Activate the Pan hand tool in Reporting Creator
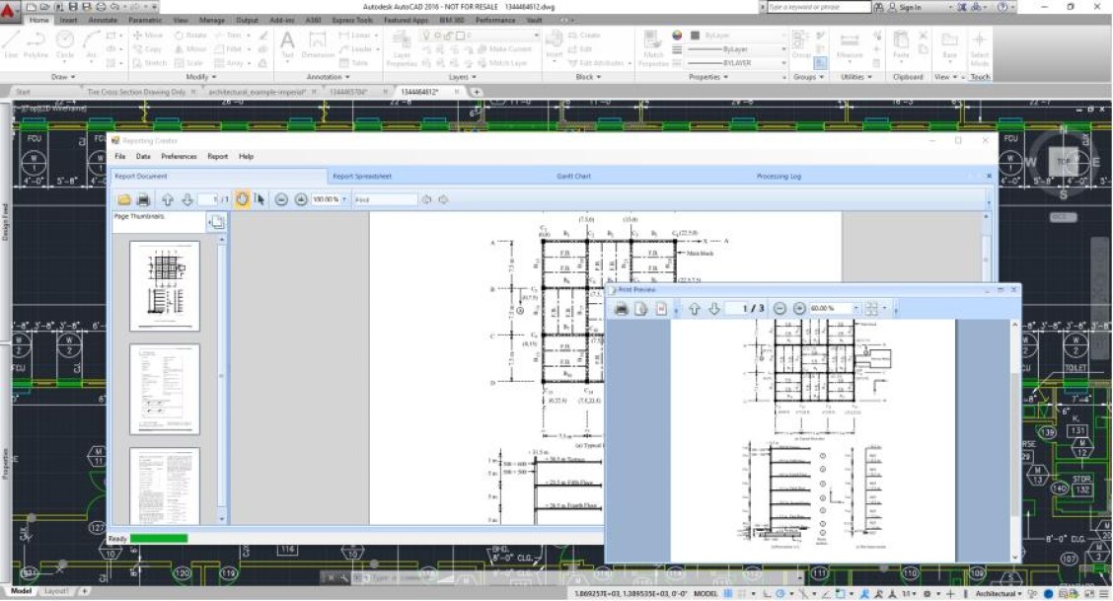 pos(243,199)
